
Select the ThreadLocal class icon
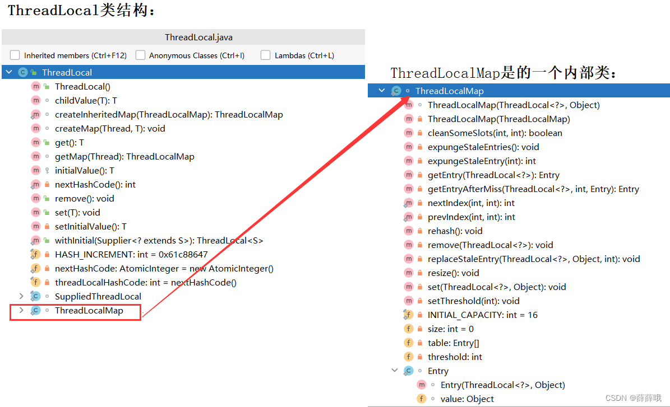tap(22, 72)
